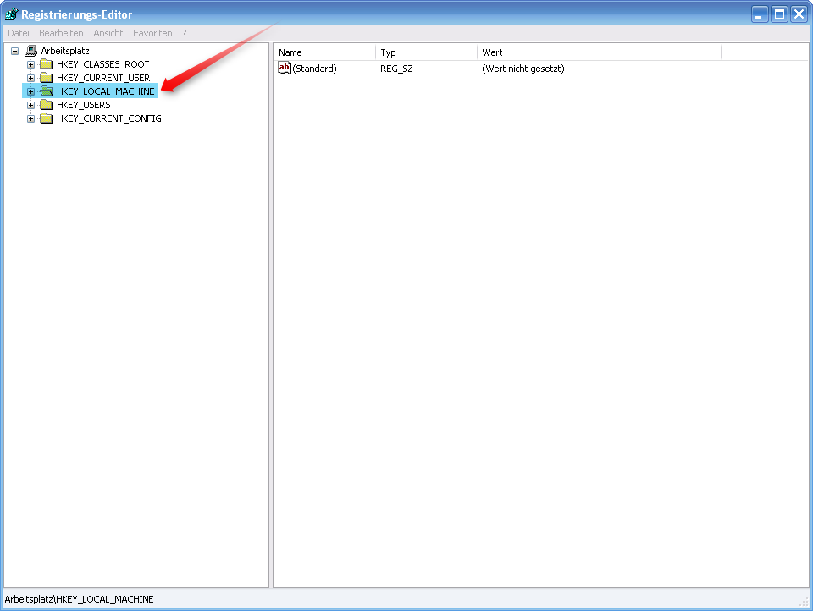Expand the HKEY_USERS tree node

coord(30,104)
